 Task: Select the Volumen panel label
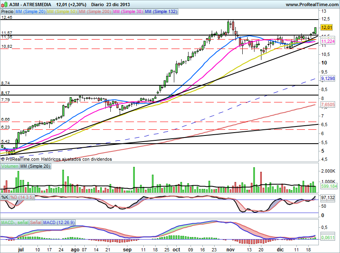(x=10, y=166)
